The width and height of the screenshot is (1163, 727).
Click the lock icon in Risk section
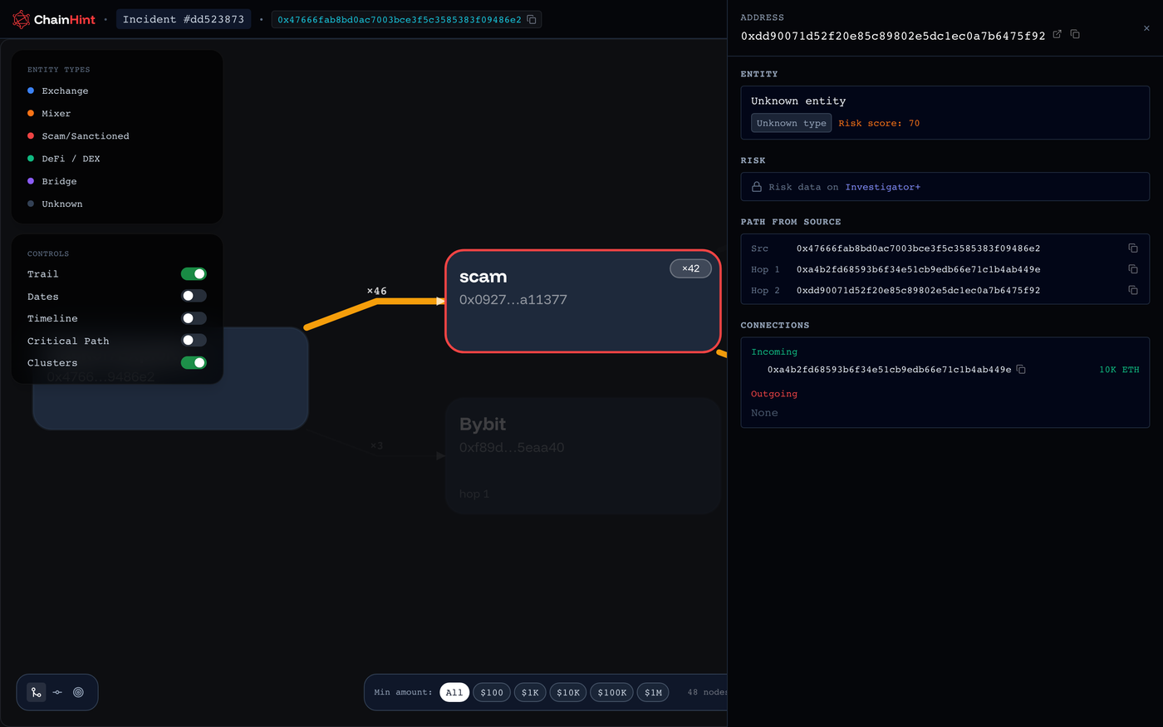757,187
